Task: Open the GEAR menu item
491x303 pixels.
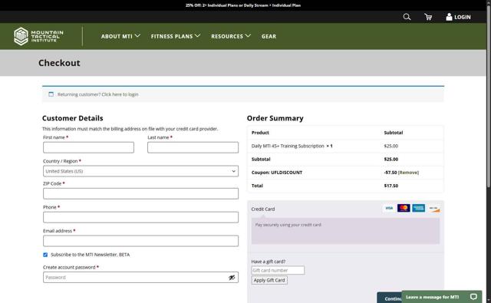Action: point(269,36)
